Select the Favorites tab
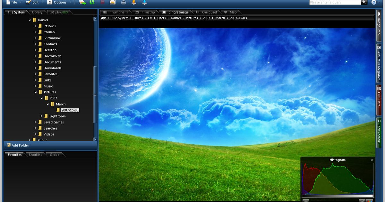The width and height of the screenshot is (385, 202). click(15, 155)
